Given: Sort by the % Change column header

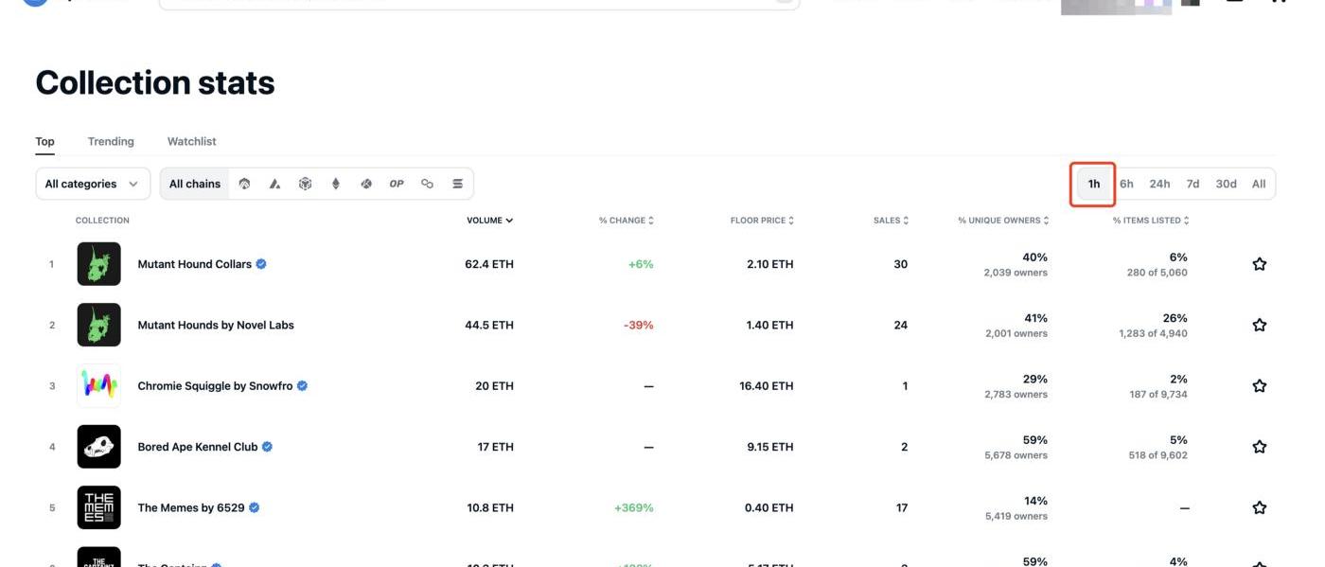Looking at the screenshot, I should pyautogui.click(x=626, y=221).
